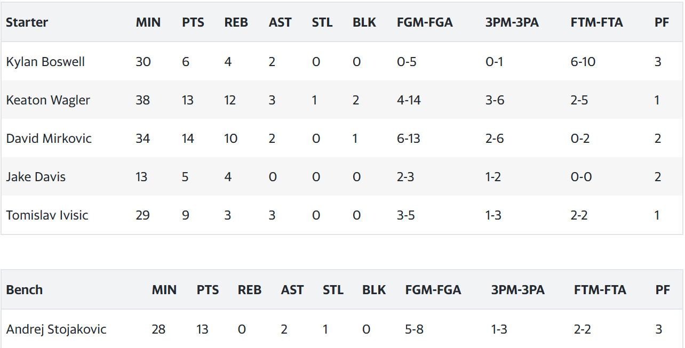685x348 pixels.
Task: Click the Starter column header
Action: (27, 22)
